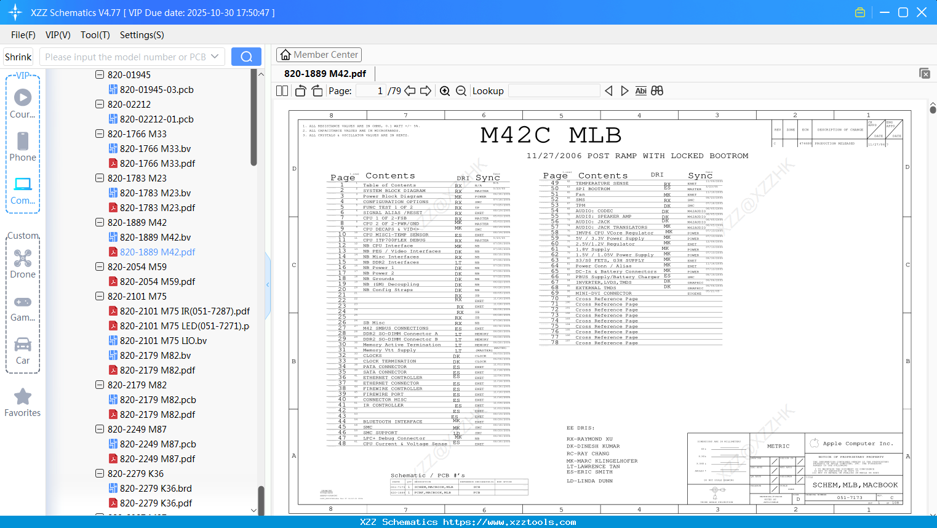Open 820-2101 M75 LIO.bv file
The width and height of the screenshot is (937, 528).
tap(164, 340)
